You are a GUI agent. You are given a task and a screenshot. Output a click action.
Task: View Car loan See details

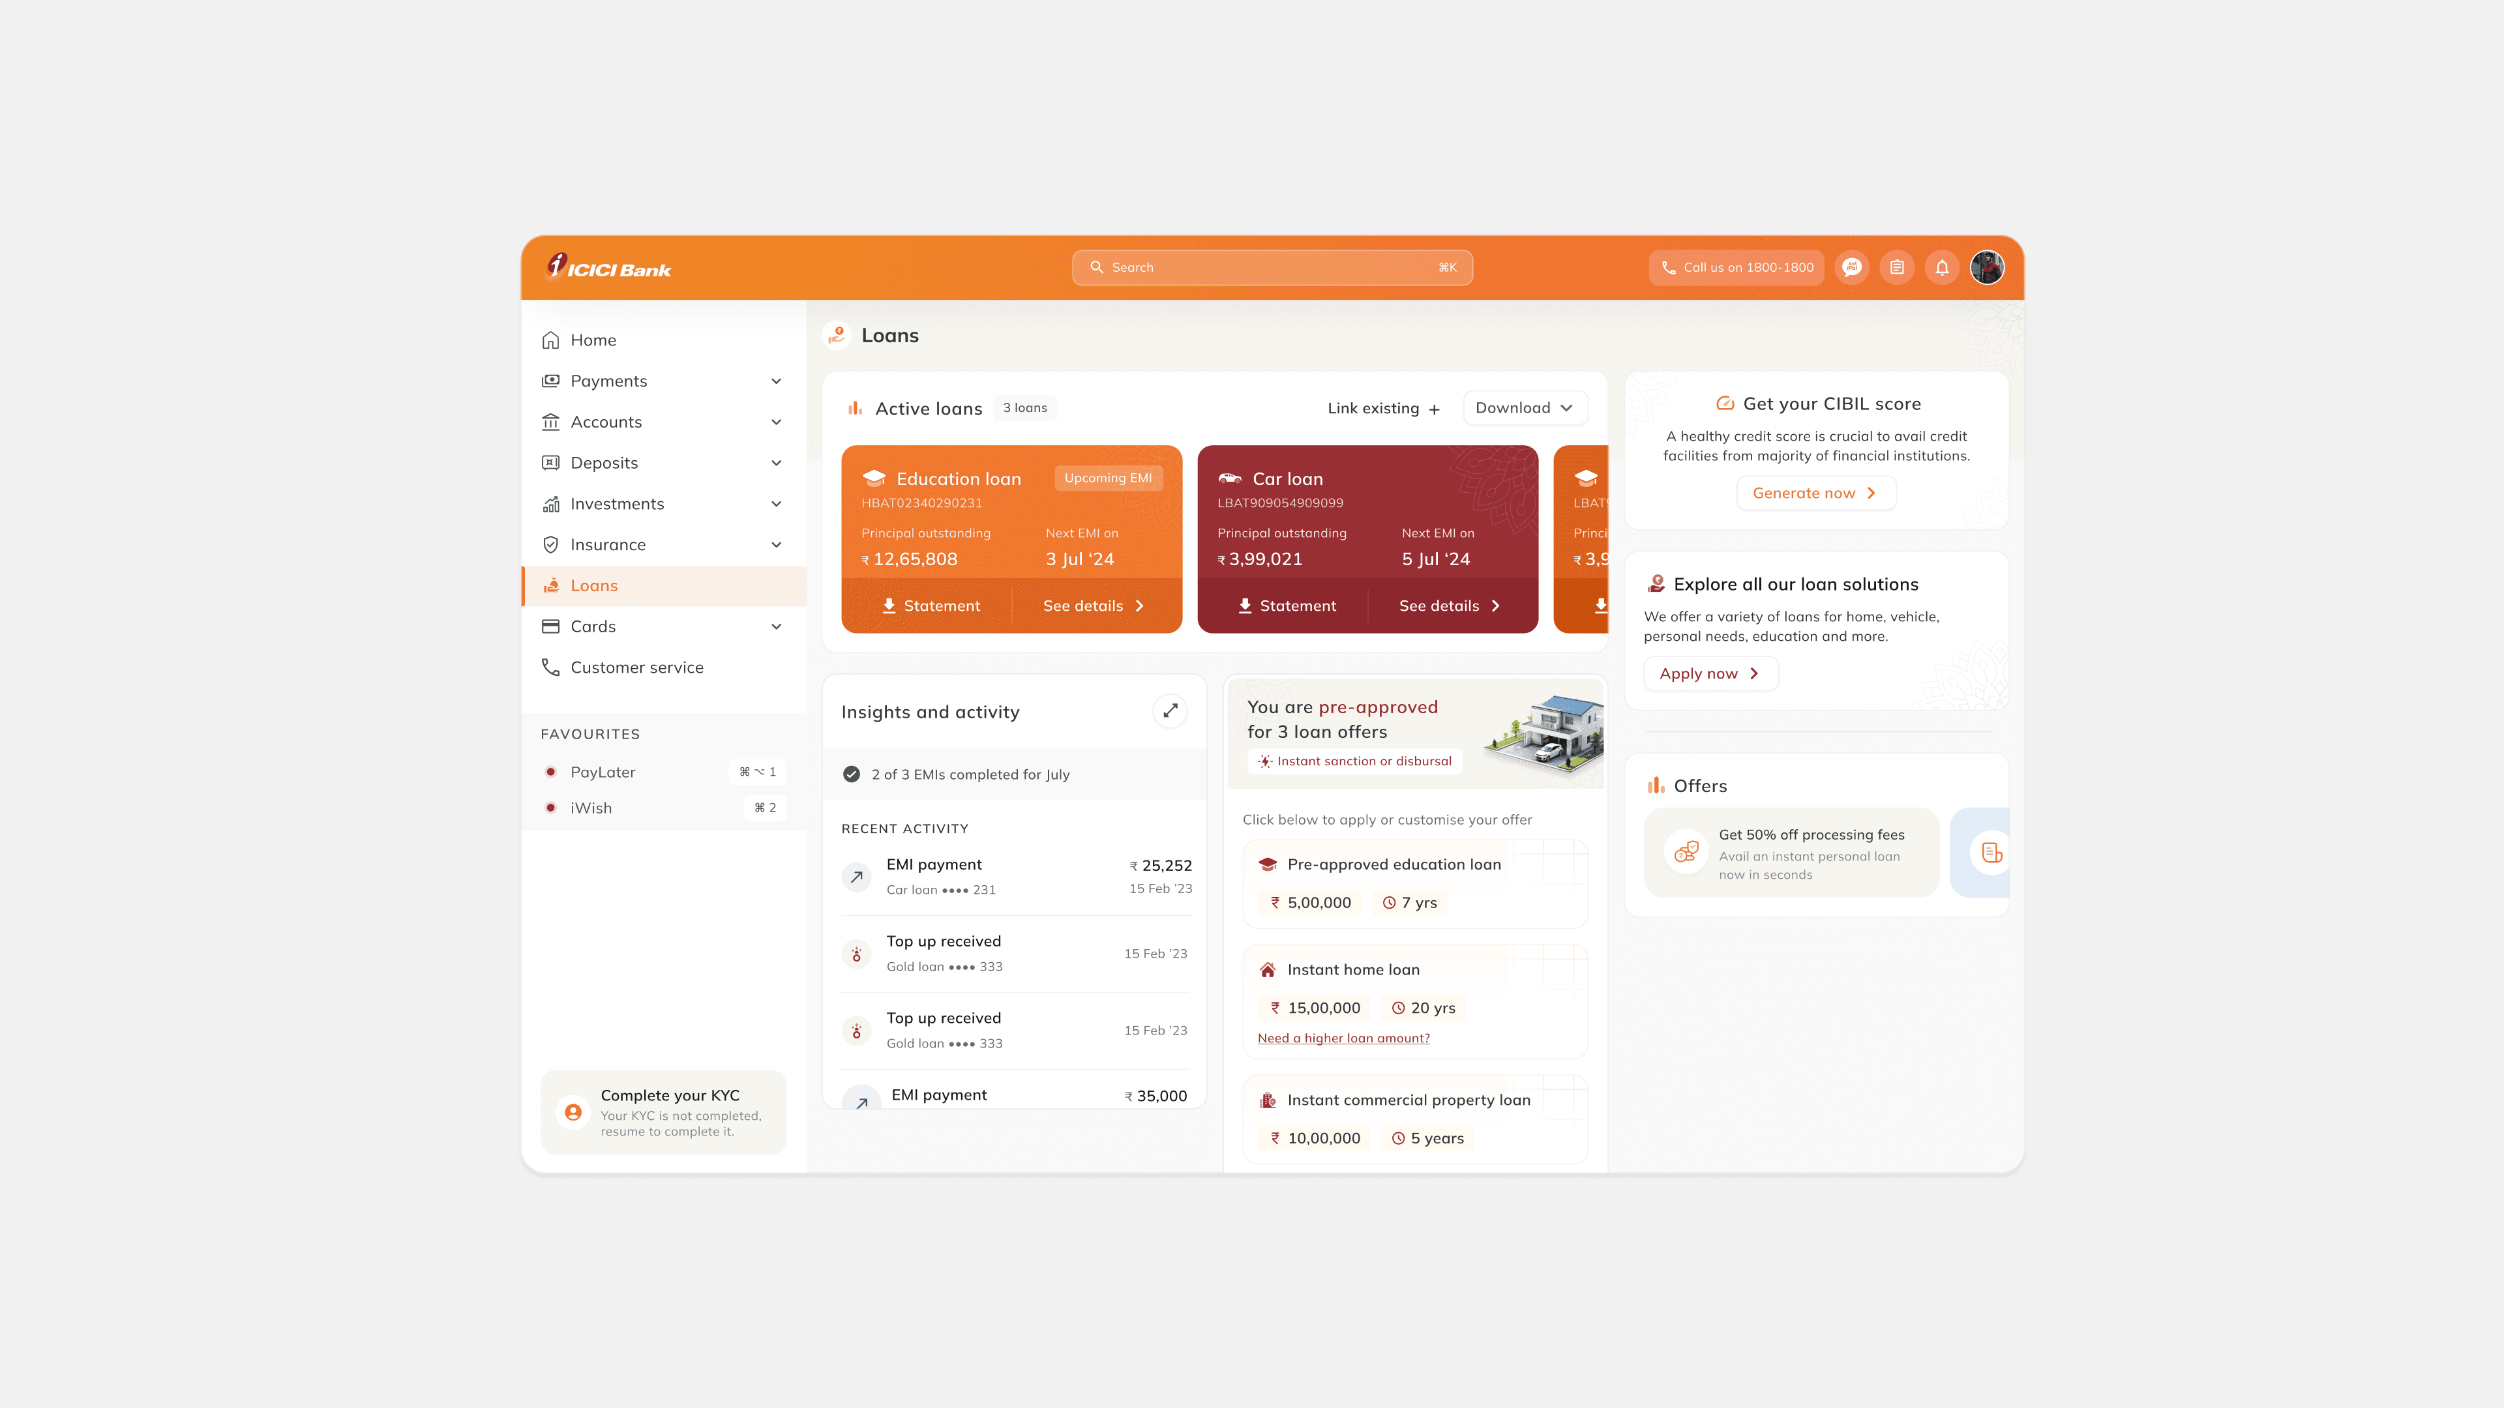click(1450, 606)
